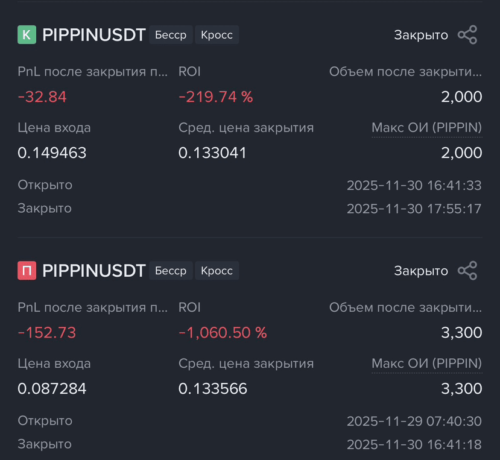Show tooltip for second Макс ОИ (PIPPIN) label

426,364
